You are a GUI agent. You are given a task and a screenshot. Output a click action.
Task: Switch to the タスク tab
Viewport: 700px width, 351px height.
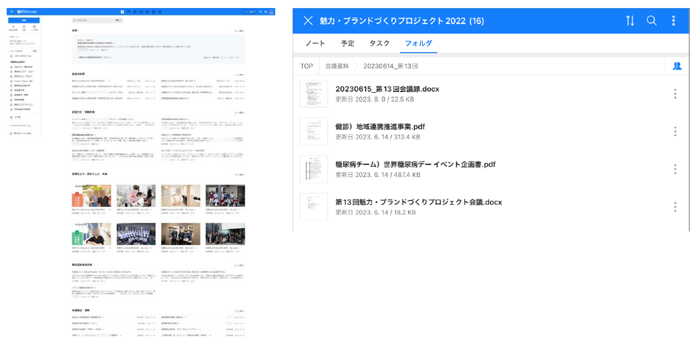379,43
